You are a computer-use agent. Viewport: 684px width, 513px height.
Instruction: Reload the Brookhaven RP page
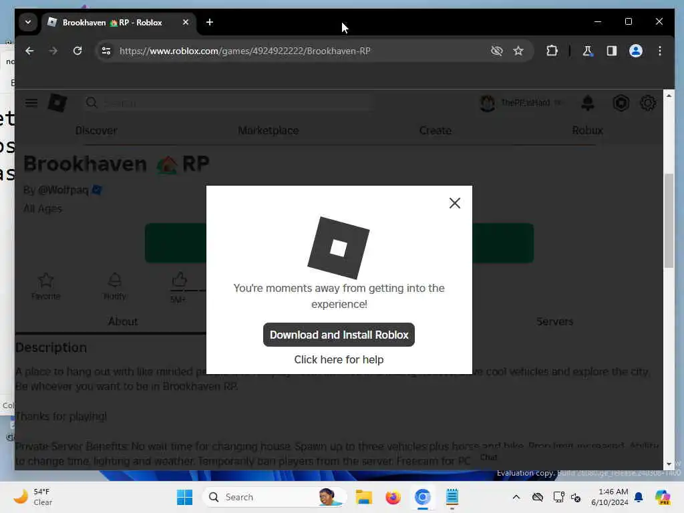[x=77, y=51]
